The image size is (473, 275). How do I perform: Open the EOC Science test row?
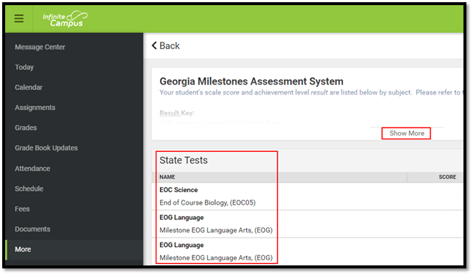click(x=307, y=196)
